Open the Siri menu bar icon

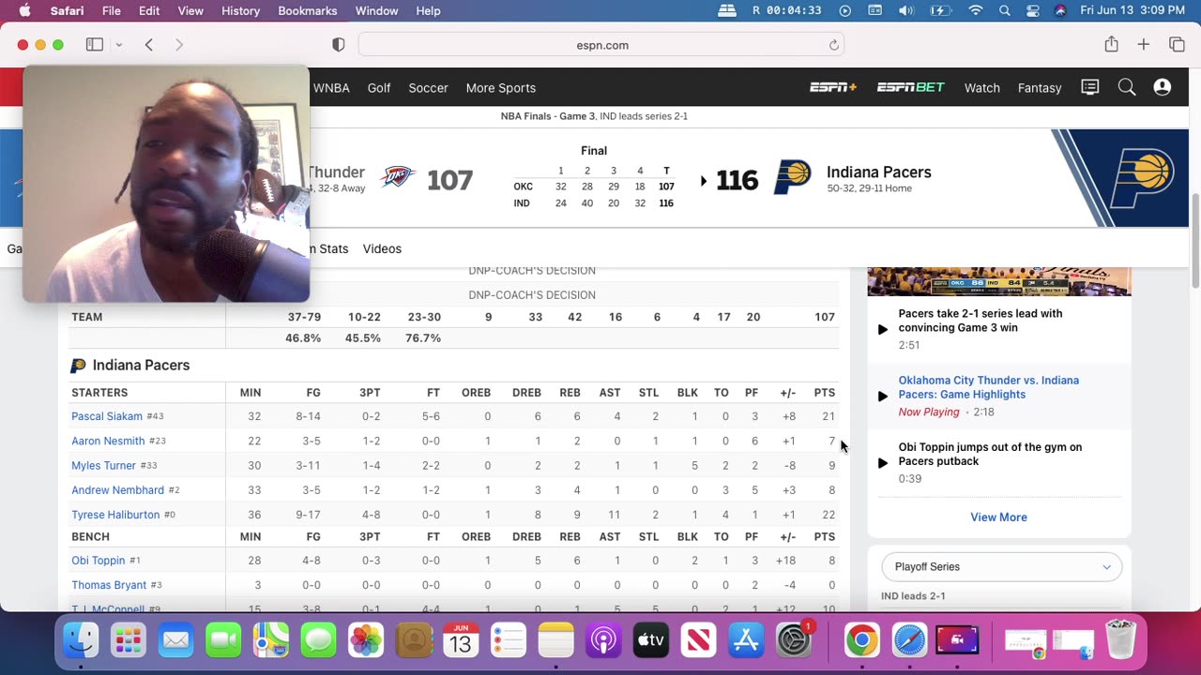[x=1060, y=10]
